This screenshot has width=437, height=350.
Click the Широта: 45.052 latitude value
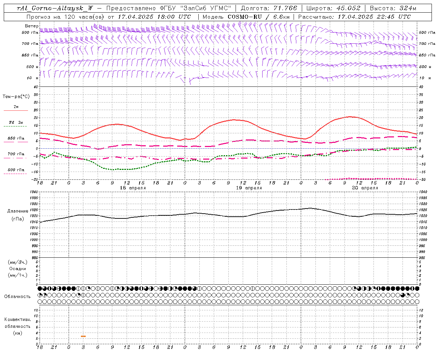[x=334, y=9]
